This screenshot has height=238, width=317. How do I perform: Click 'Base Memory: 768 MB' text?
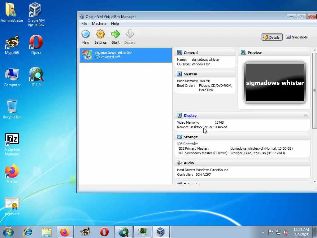193,81
